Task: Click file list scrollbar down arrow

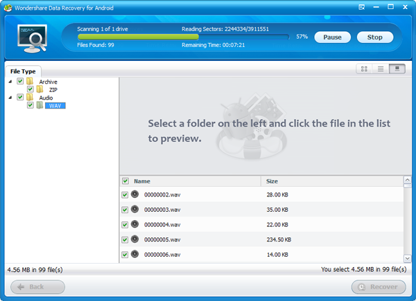Action: pyautogui.click(x=407, y=258)
